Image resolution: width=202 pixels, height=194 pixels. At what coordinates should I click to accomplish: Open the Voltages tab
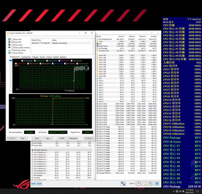(x=35, y=57)
